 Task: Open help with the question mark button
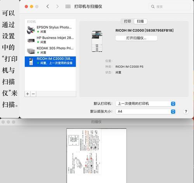click(x=186, y=112)
